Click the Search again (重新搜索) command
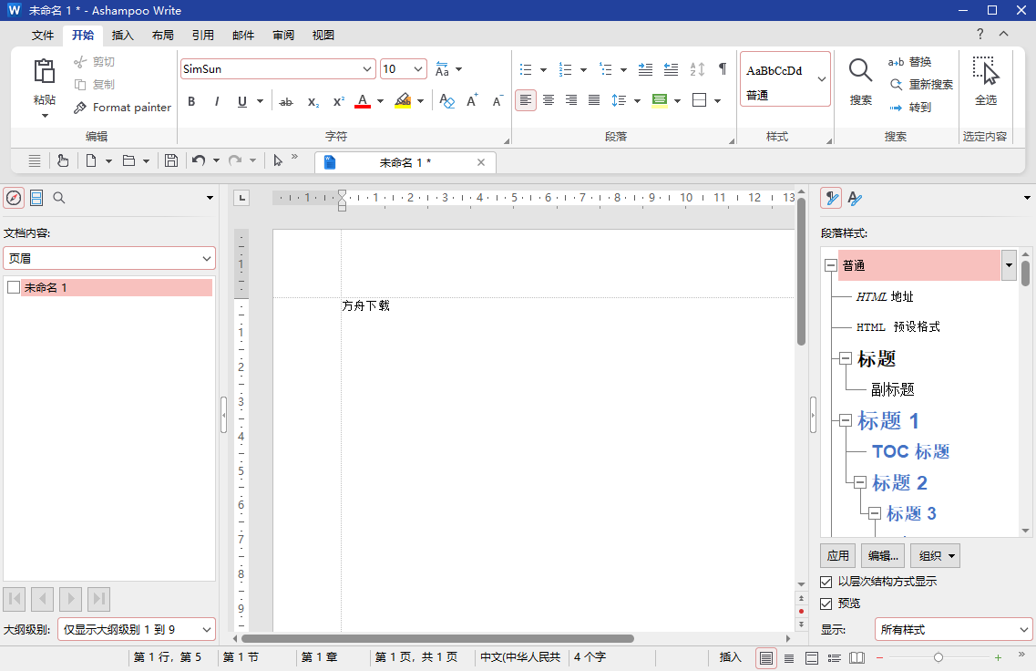The width and height of the screenshot is (1036, 671). point(922,85)
